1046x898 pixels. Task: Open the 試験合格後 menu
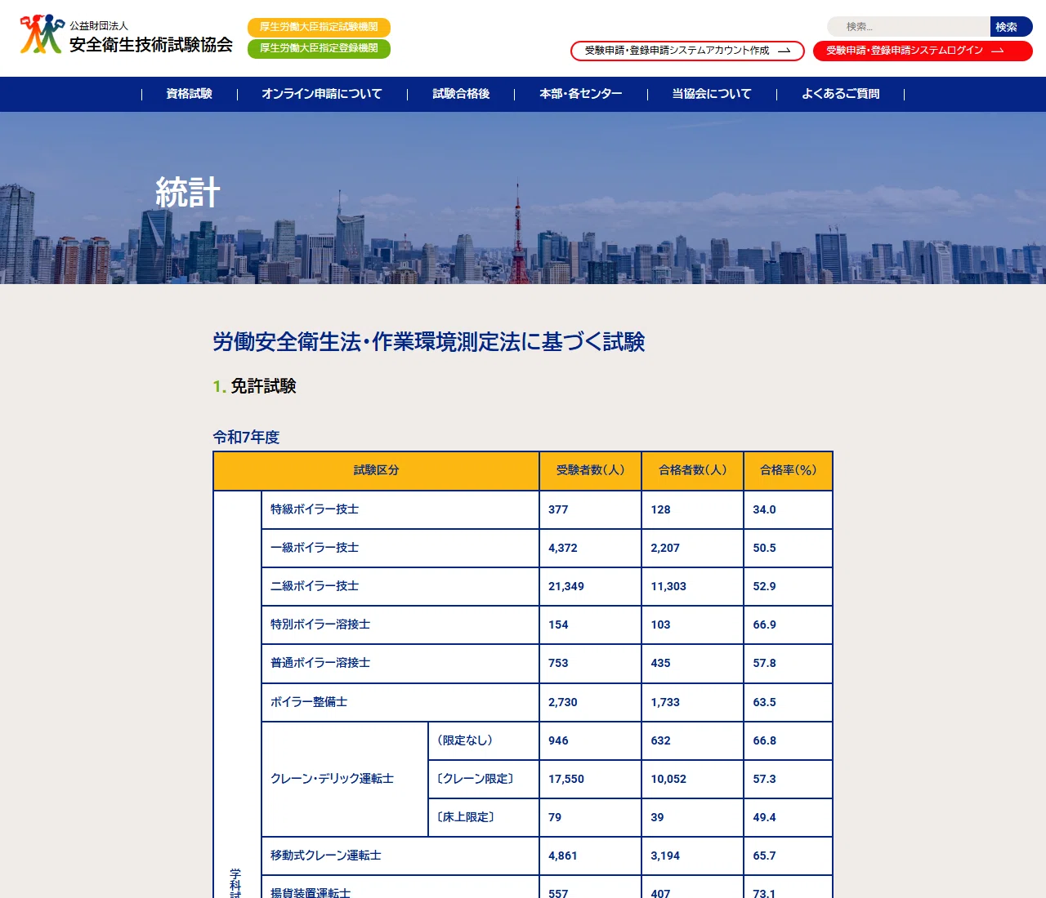[x=461, y=94]
